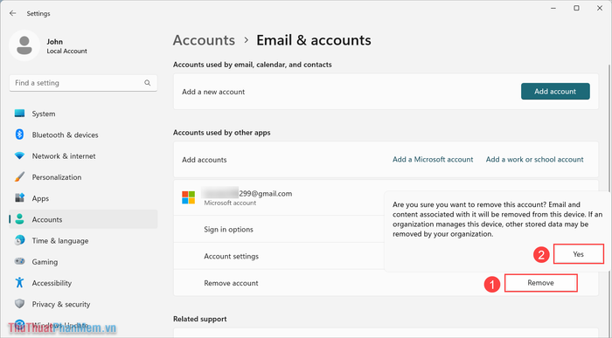Open Network & internet wifi icon
Image resolution: width=612 pixels, height=338 pixels.
tap(19, 156)
